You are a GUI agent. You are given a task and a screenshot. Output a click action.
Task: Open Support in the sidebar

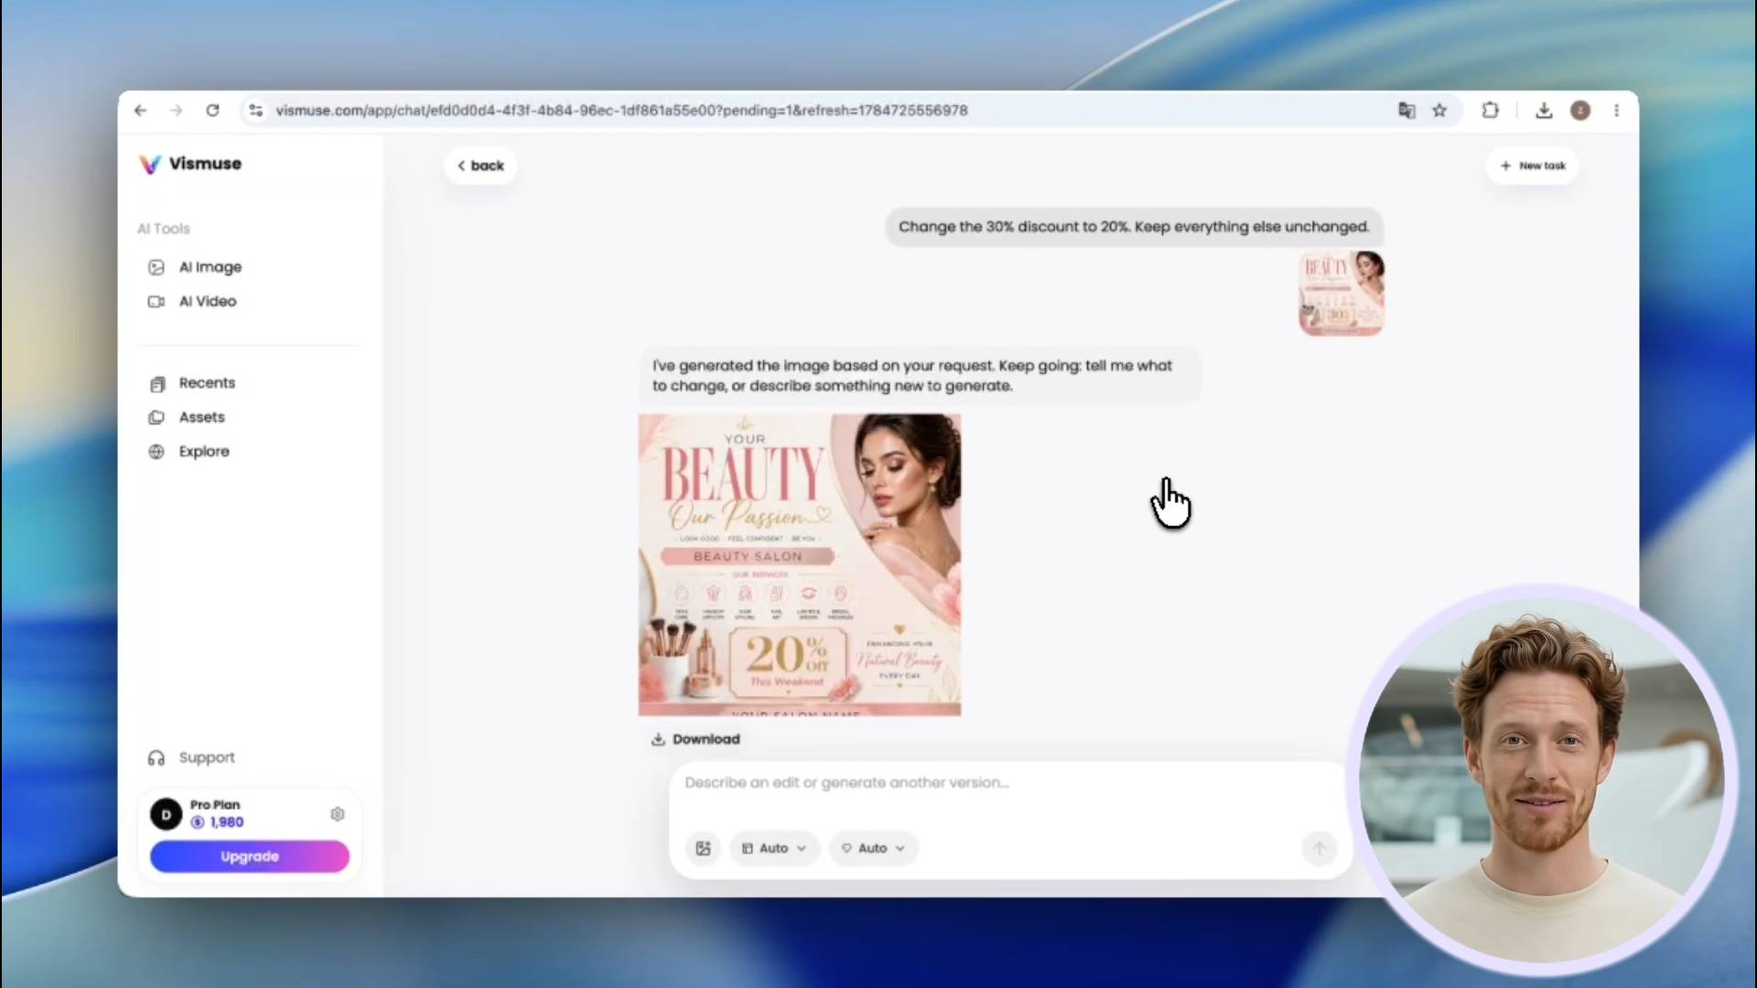click(191, 757)
